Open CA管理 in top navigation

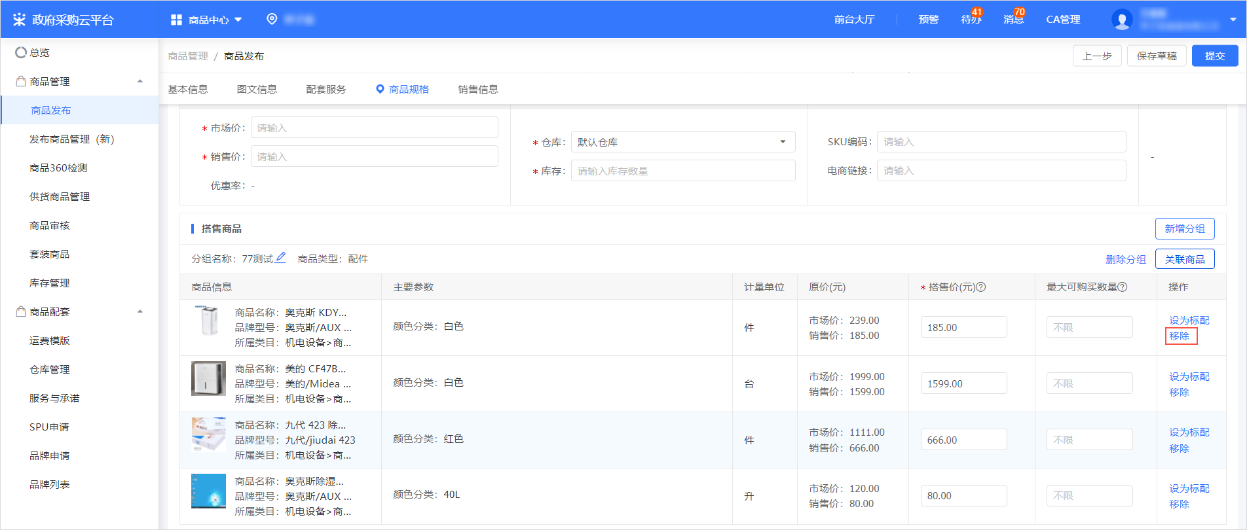(1063, 20)
